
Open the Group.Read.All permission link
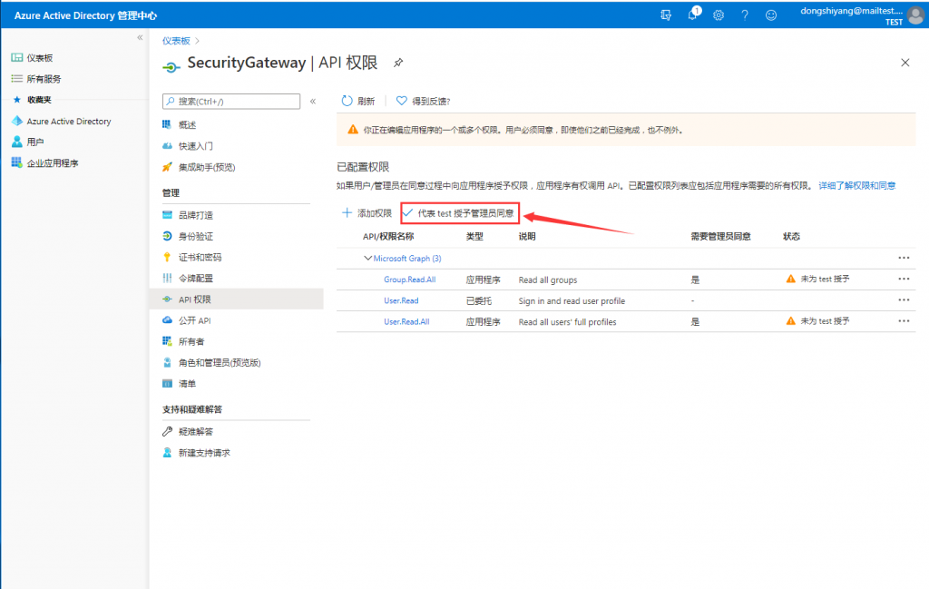409,280
